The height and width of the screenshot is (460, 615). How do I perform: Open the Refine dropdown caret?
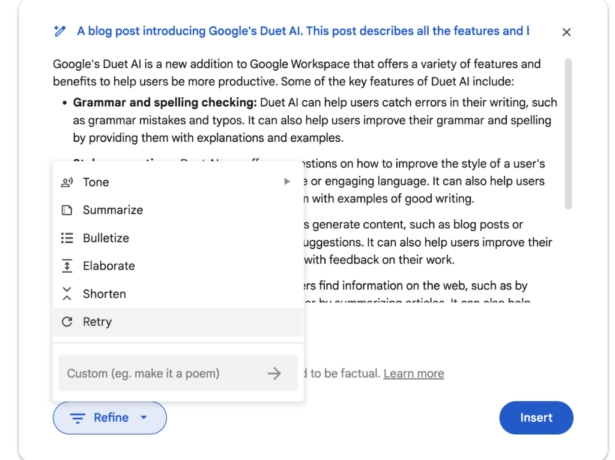144,417
